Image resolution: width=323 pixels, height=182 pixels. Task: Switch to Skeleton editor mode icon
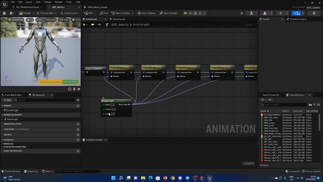point(251,13)
